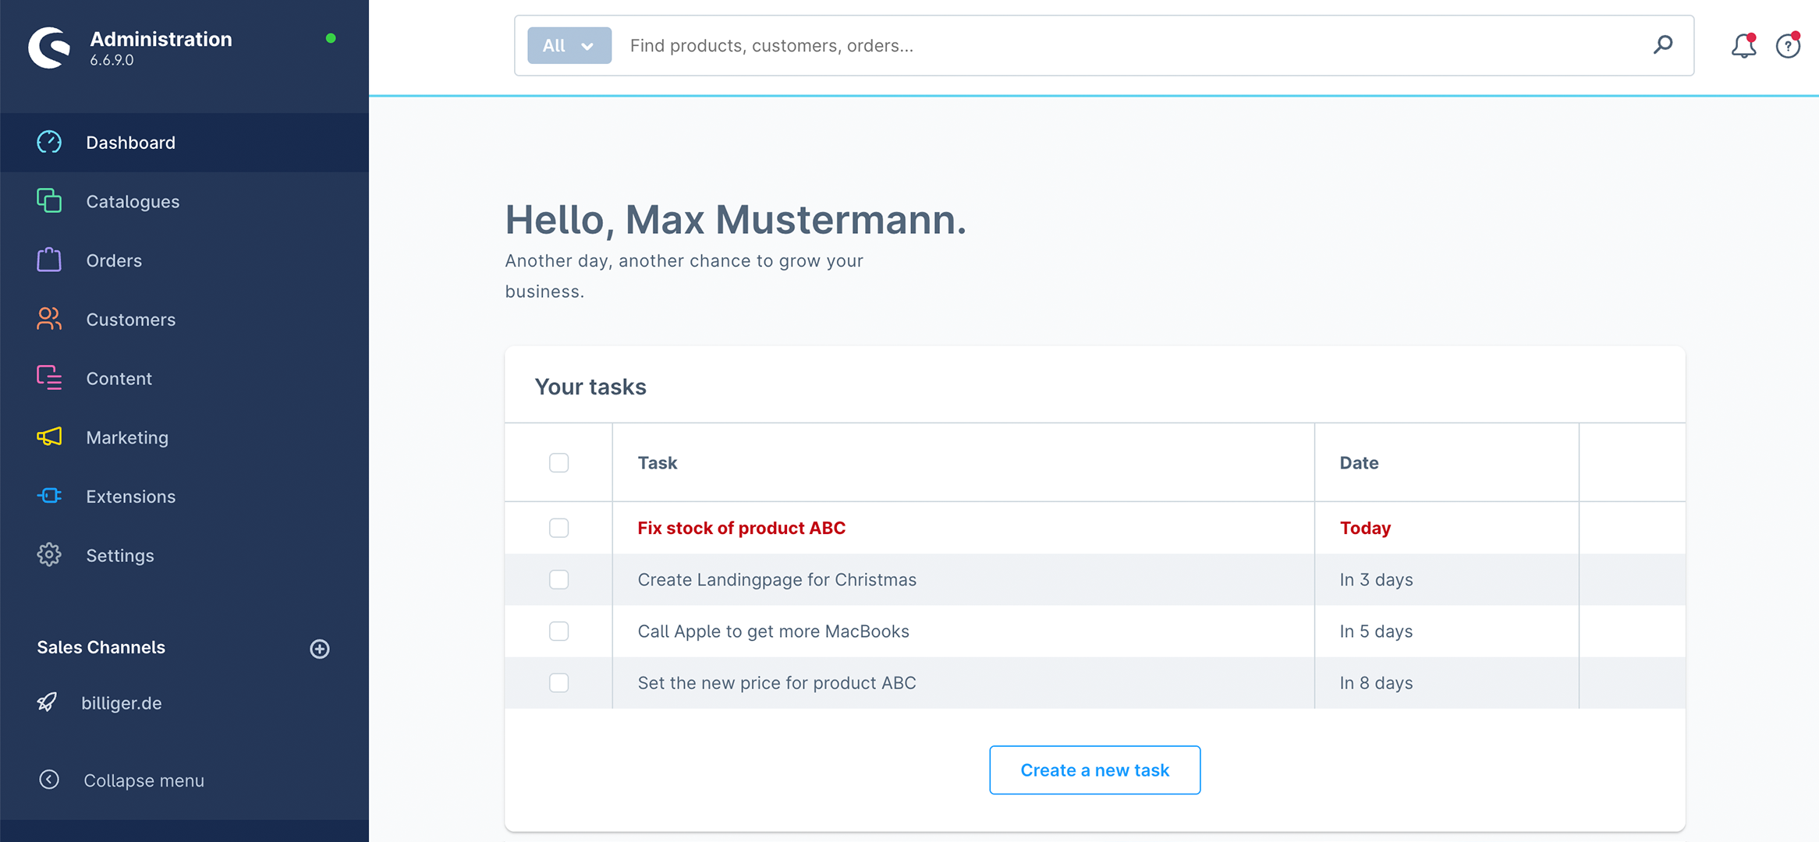Viewport: 1819px width, 842px height.
Task: Click Call Apple to get more MacBooks
Action: [x=773, y=631]
